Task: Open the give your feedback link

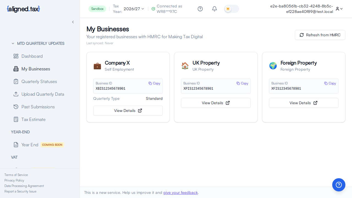Action: (180, 193)
